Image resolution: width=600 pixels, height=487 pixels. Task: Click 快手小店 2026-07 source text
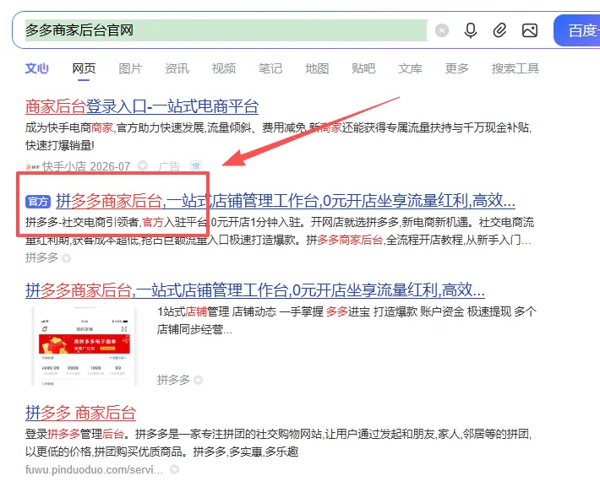(x=86, y=166)
